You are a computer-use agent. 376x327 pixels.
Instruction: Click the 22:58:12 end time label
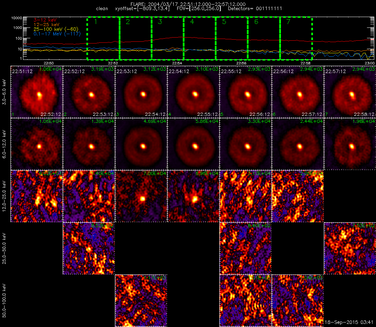(364, 114)
